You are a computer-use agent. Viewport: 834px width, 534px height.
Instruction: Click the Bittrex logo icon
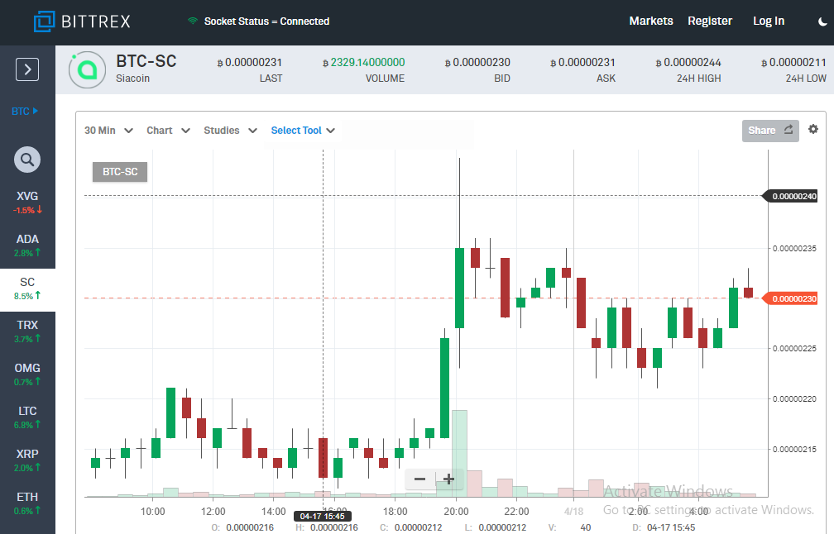(x=44, y=21)
